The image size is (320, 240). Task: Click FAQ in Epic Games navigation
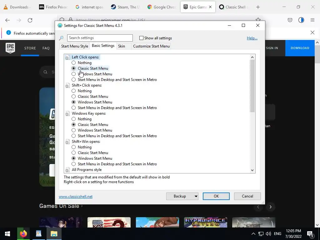(x=46, y=48)
